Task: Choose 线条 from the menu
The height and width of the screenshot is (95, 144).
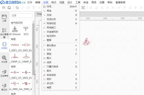Action: pos(61,62)
